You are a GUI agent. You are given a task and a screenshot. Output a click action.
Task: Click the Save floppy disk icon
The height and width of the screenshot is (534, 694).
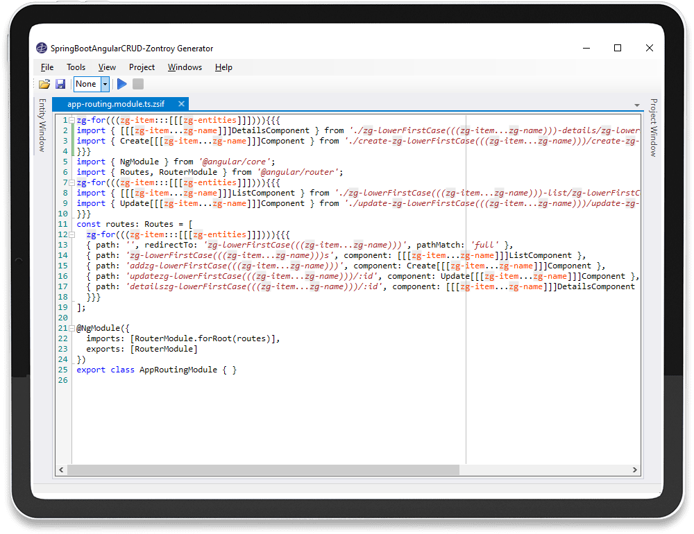(60, 84)
